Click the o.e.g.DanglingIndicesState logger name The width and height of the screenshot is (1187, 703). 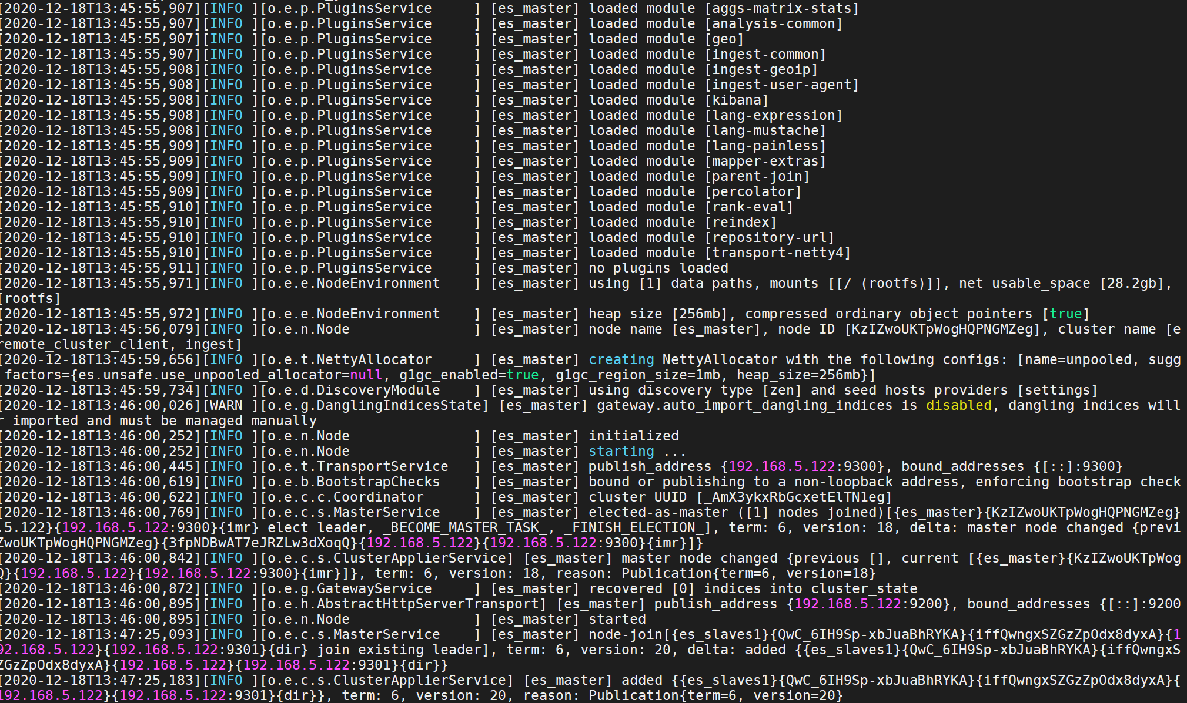tap(375, 406)
